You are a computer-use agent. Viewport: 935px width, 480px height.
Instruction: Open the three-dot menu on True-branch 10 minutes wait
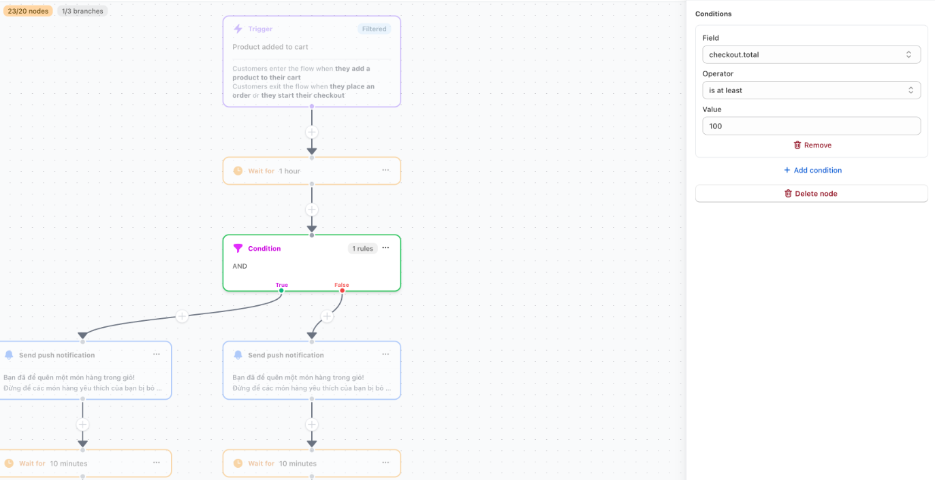coord(157,463)
